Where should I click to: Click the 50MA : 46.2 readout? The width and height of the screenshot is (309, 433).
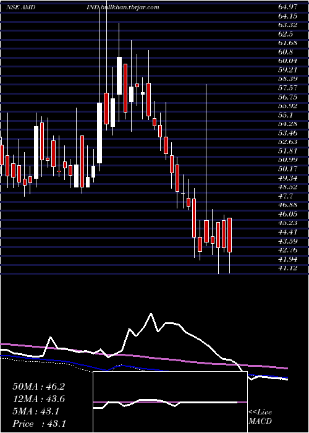(39, 387)
